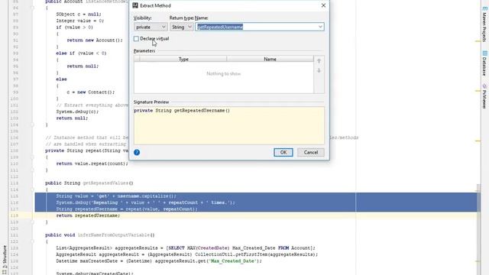489x275 pixels.
Task: Click 'return new Account();' statement
Action: click(x=95, y=40)
